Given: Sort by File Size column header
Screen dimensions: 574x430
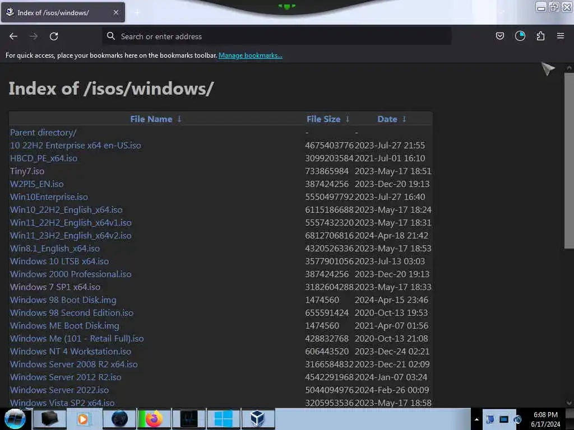Looking at the screenshot, I should coord(323,119).
